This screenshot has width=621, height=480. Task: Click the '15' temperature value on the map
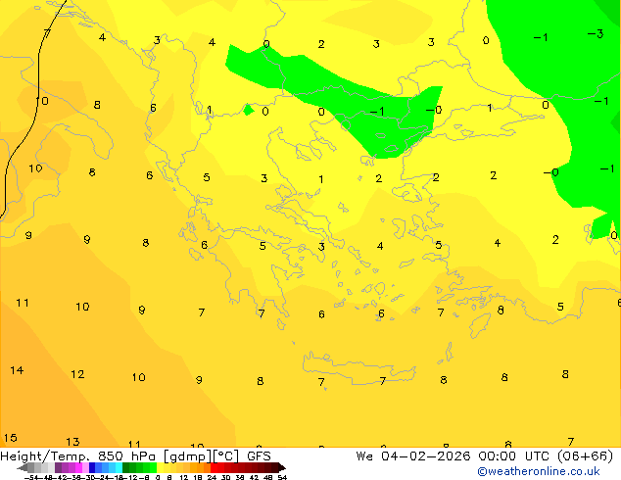click(x=11, y=438)
